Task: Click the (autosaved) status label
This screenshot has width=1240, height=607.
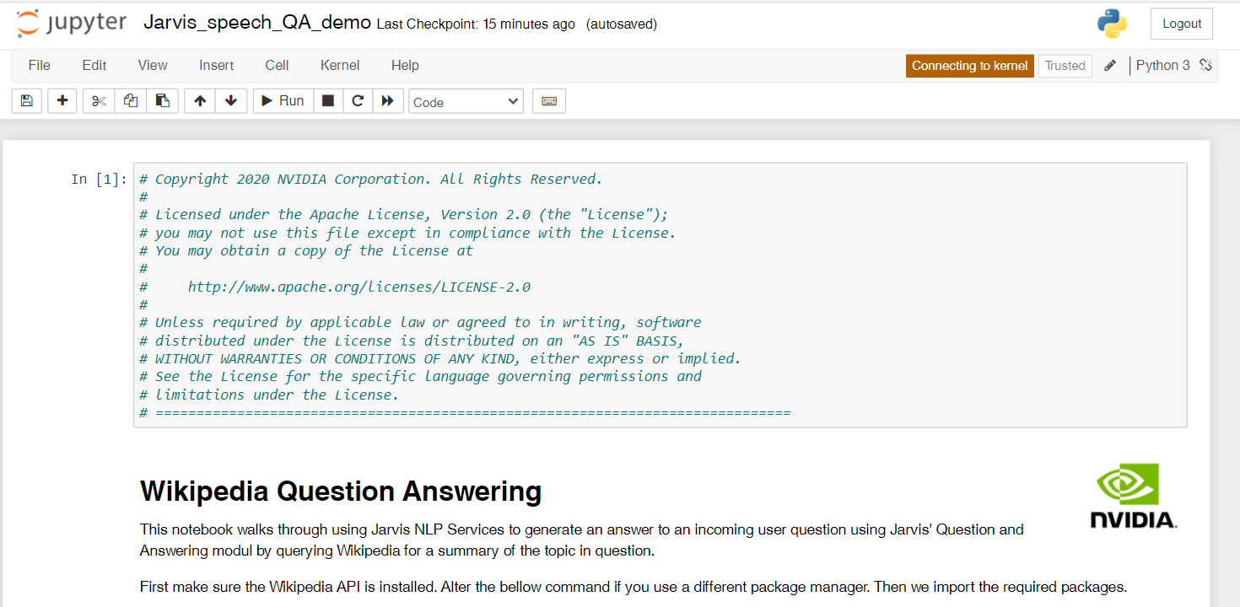Action: click(x=622, y=24)
